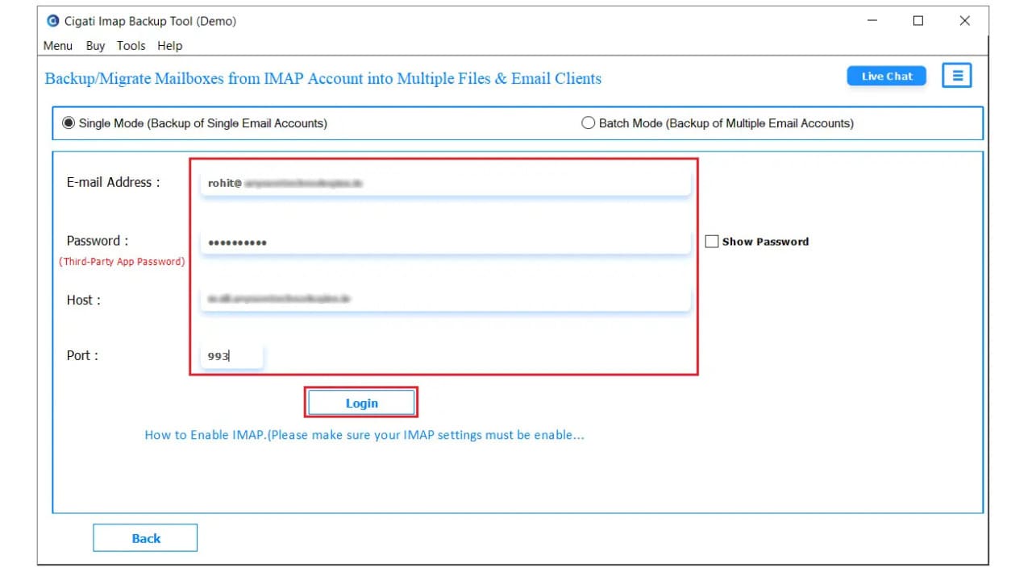Click the Third-Party App Password note
The height and width of the screenshot is (580, 1032).
(122, 261)
